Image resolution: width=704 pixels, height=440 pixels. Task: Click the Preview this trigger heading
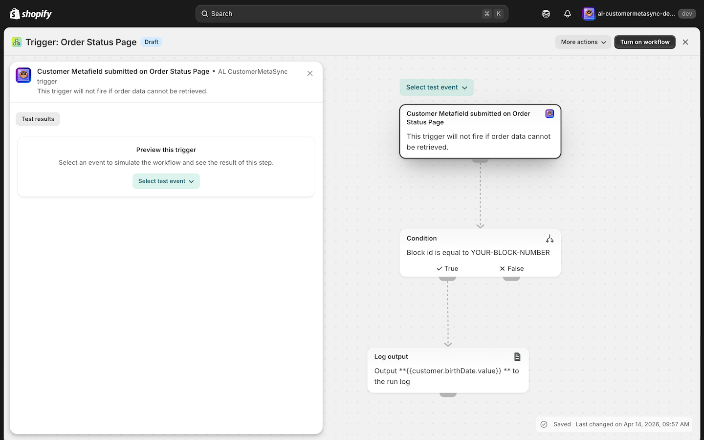point(166,150)
